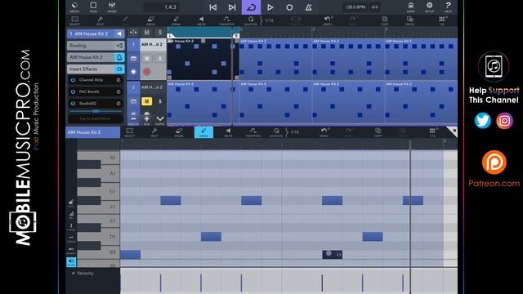Add a new track
This screenshot has width=523, height=294.
147,120
